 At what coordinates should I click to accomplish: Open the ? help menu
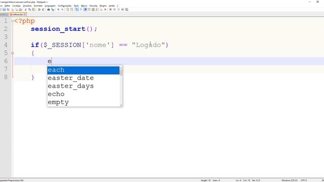[117, 6]
